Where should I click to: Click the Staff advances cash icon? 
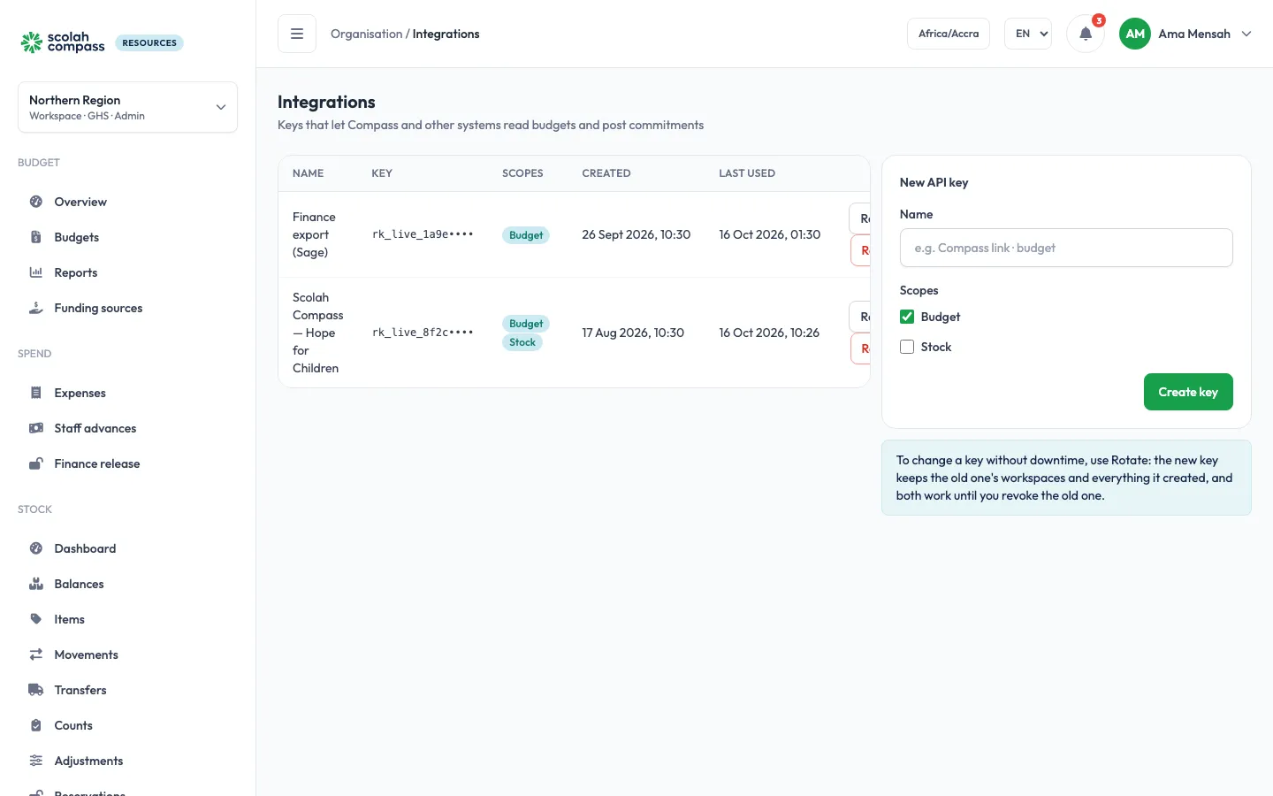pos(36,428)
